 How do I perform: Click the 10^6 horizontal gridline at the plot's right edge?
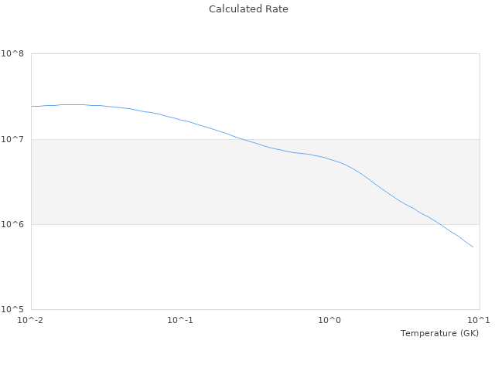[x=478, y=224]
